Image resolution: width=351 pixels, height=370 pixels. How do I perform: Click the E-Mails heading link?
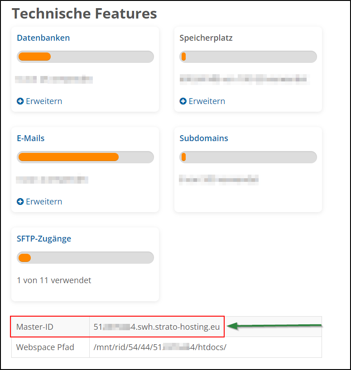click(x=31, y=138)
